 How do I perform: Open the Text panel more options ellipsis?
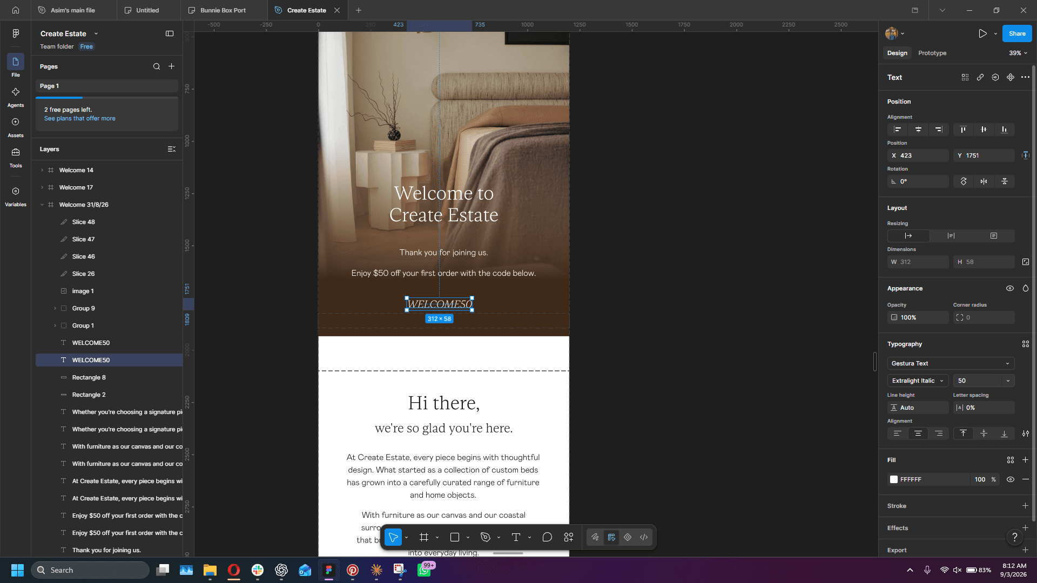[x=1025, y=77]
